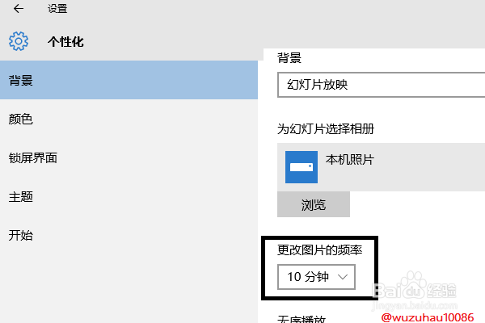Click the 浏览 button
This screenshot has width=485, height=323.
point(314,205)
